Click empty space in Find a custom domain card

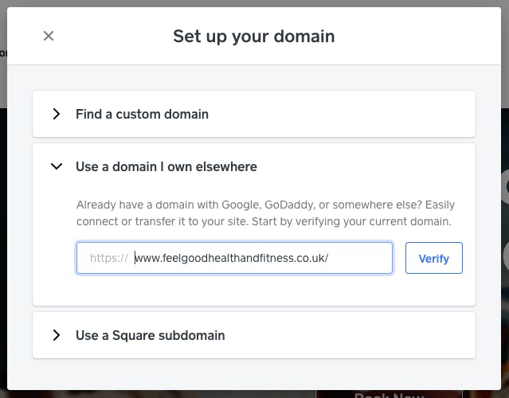[341, 114]
